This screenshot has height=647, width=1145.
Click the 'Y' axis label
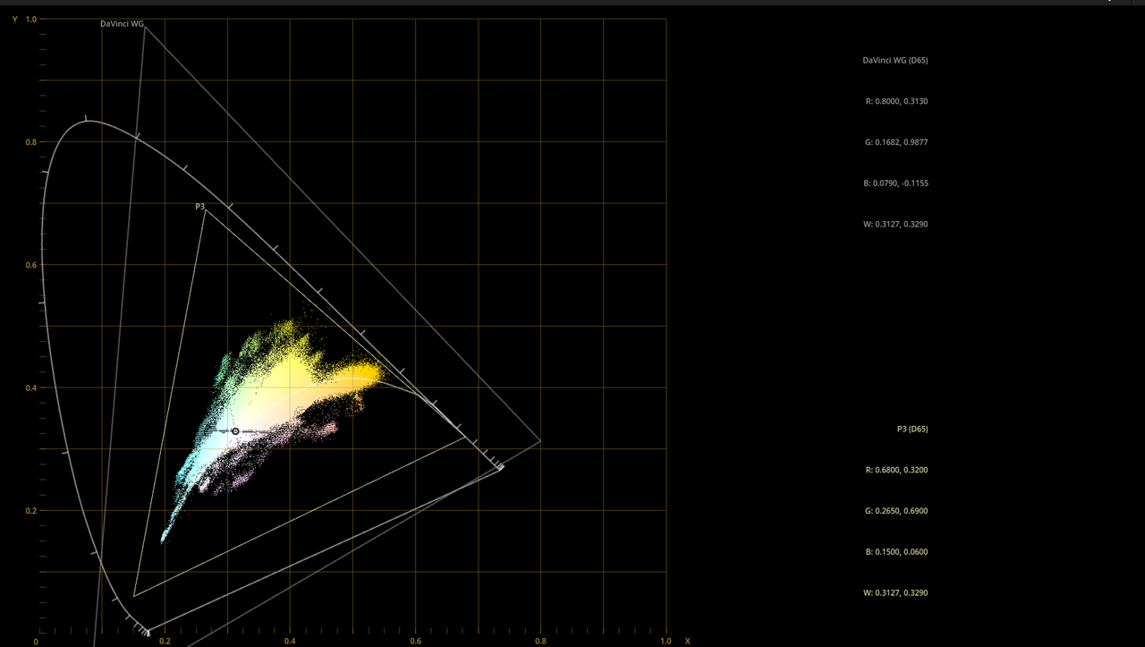point(14,19)
